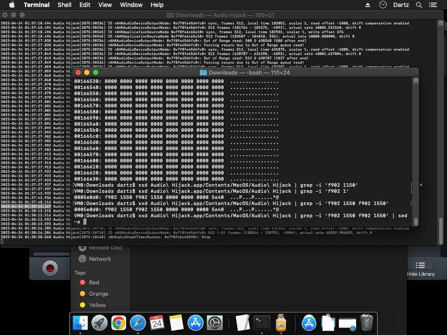Screen dimensions: 447x335
Task: Open the Terminal application menu
Action: (x=37, y=5)
